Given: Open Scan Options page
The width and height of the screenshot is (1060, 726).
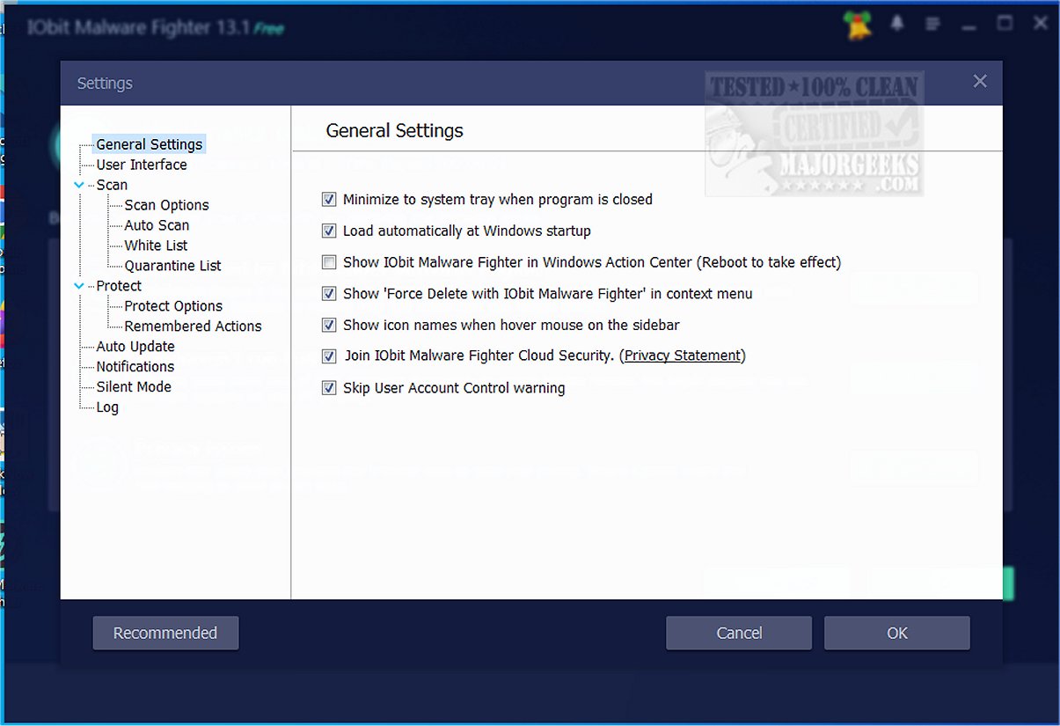Looking at the screenshot, I should 166,205.
